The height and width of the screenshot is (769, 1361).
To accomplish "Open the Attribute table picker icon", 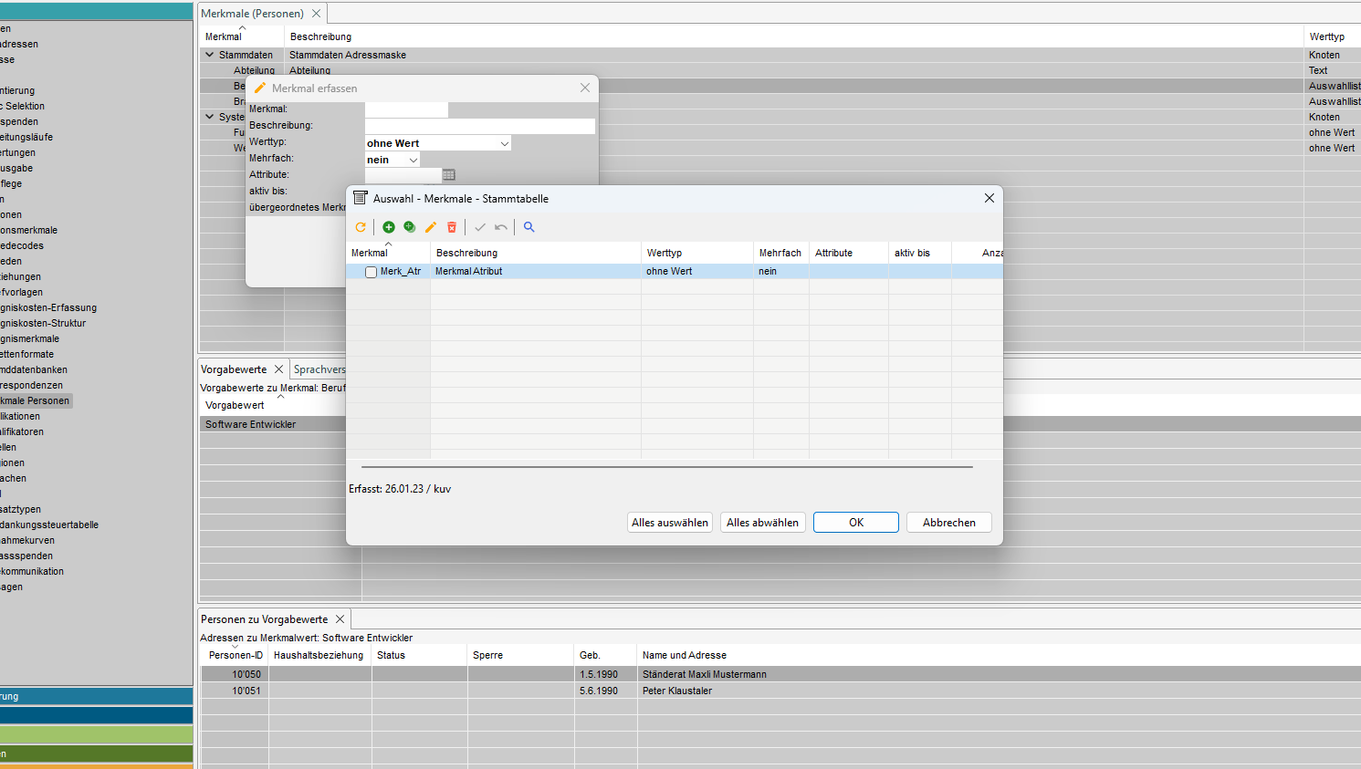I will click(449, 175).
